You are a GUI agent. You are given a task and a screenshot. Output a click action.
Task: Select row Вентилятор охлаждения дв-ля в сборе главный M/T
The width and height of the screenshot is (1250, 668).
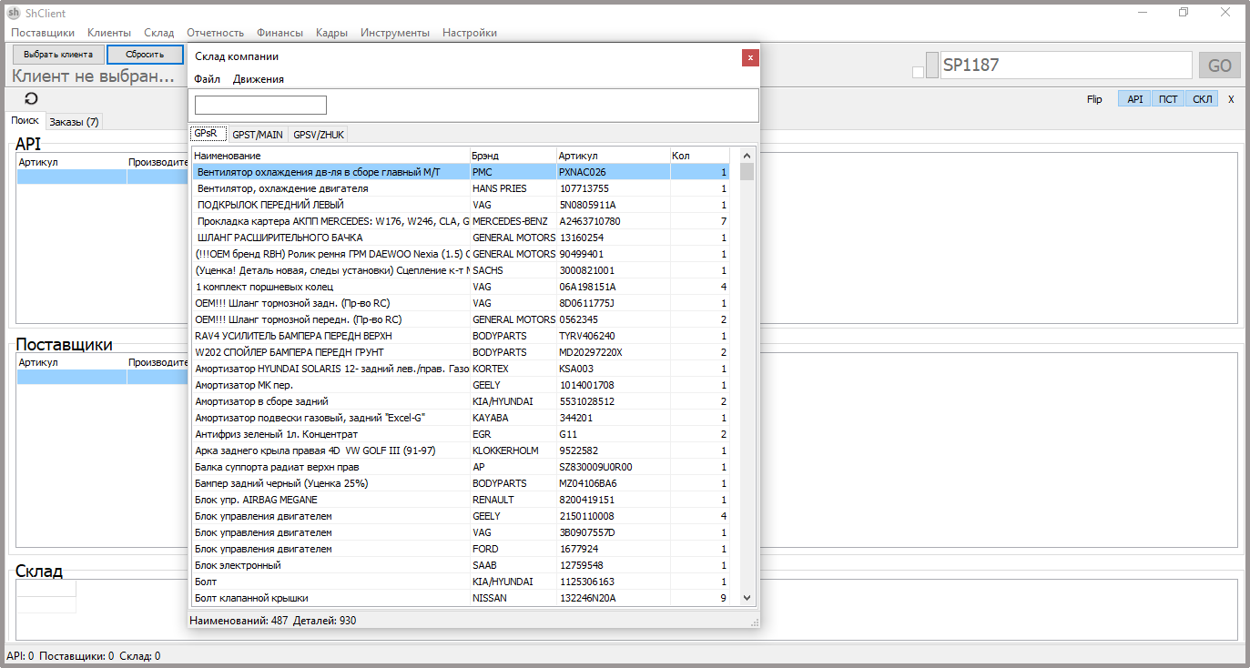[461, 172]
